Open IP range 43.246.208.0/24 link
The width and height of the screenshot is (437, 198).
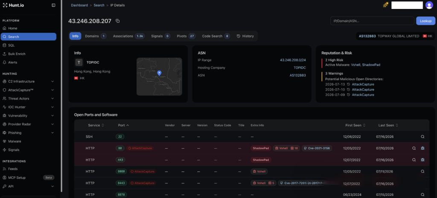coord(293,60)
